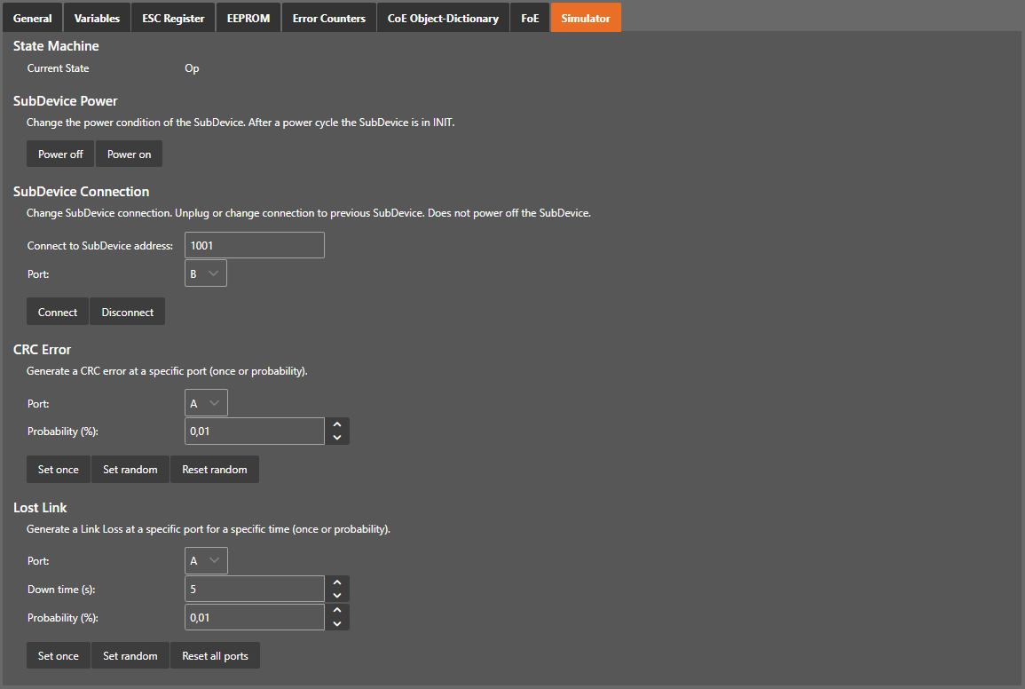Click the 'Down time (s):' label
Screen dimensions: 1025x689
[61, 590]
